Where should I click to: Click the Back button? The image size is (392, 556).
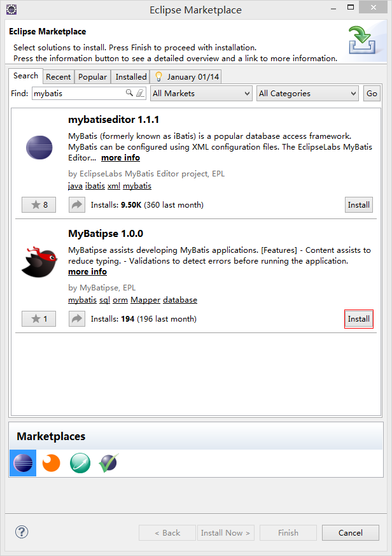click(x=167, y=532)
